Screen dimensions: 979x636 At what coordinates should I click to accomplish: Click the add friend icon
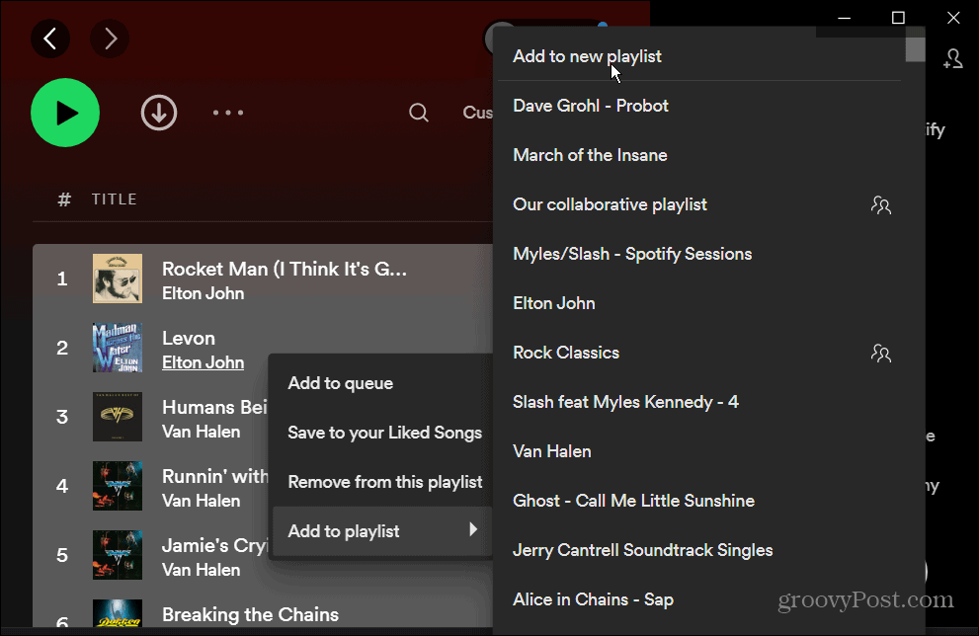[x=953, y=59]
